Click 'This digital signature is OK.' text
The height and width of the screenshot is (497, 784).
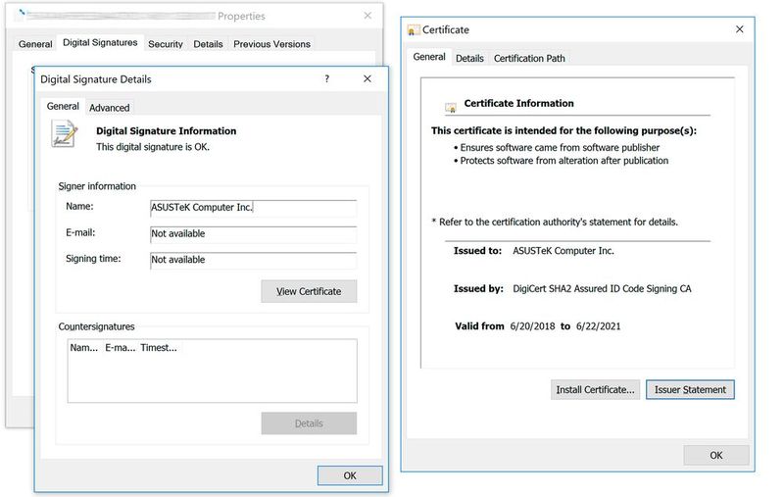click(153, 147)
